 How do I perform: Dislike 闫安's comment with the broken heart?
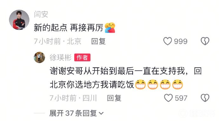(x=205, y=41)
